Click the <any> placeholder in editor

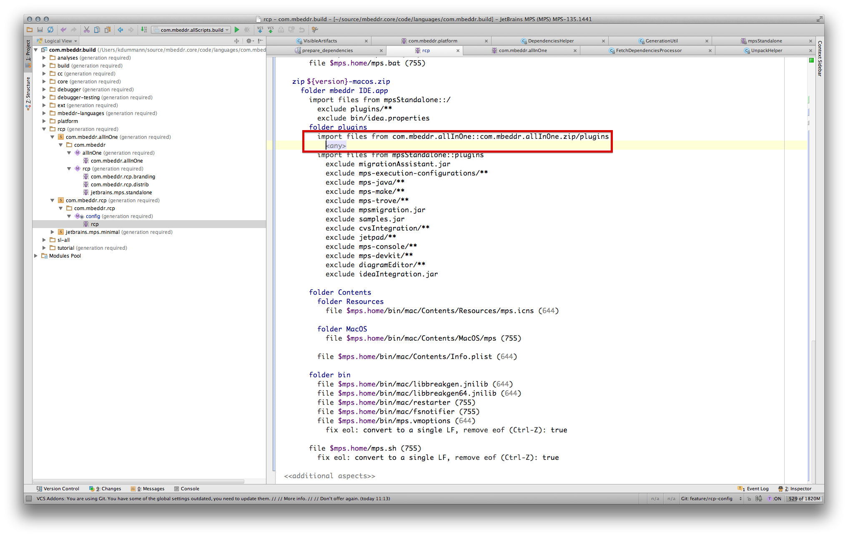tap(336, 146)
